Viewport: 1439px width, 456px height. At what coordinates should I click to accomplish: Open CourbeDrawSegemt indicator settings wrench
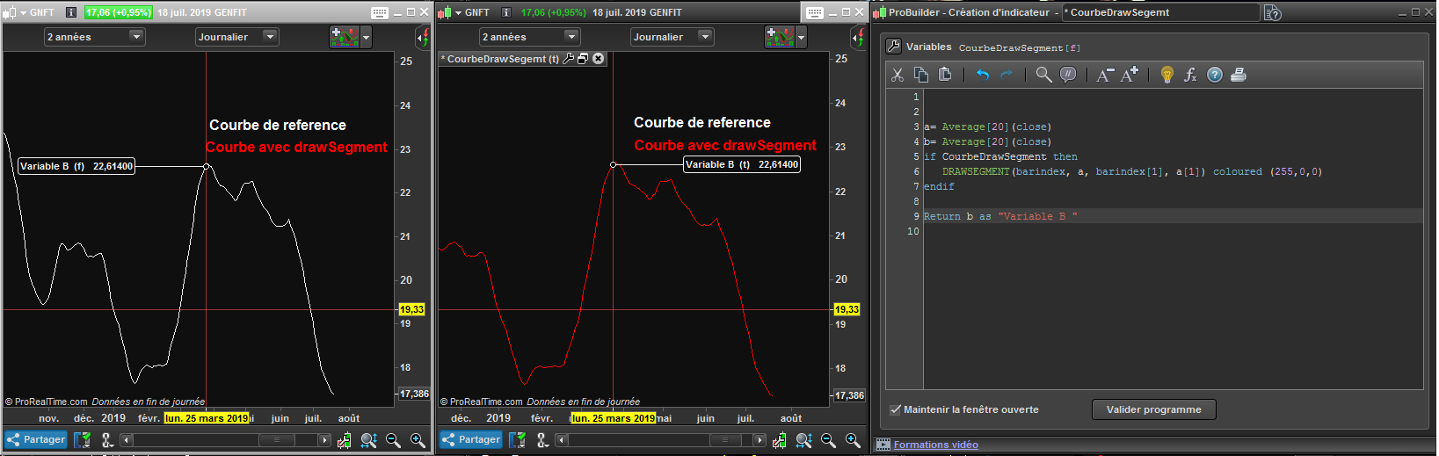(569, 59)
